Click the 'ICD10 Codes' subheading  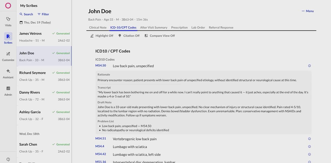pyautogui.click(x=105, y=59)
